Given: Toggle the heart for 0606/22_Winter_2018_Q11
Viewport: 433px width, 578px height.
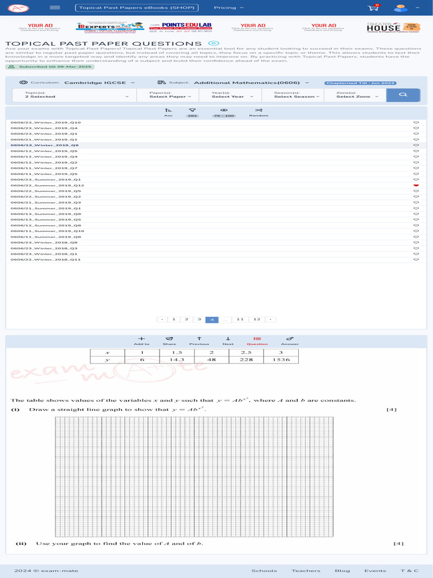Looking at the screenshot, I should (x=416, y=260).
